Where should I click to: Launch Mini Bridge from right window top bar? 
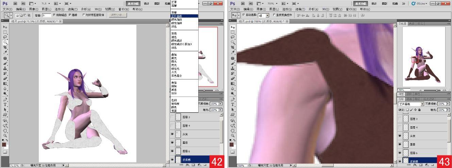tap(251, 3)
